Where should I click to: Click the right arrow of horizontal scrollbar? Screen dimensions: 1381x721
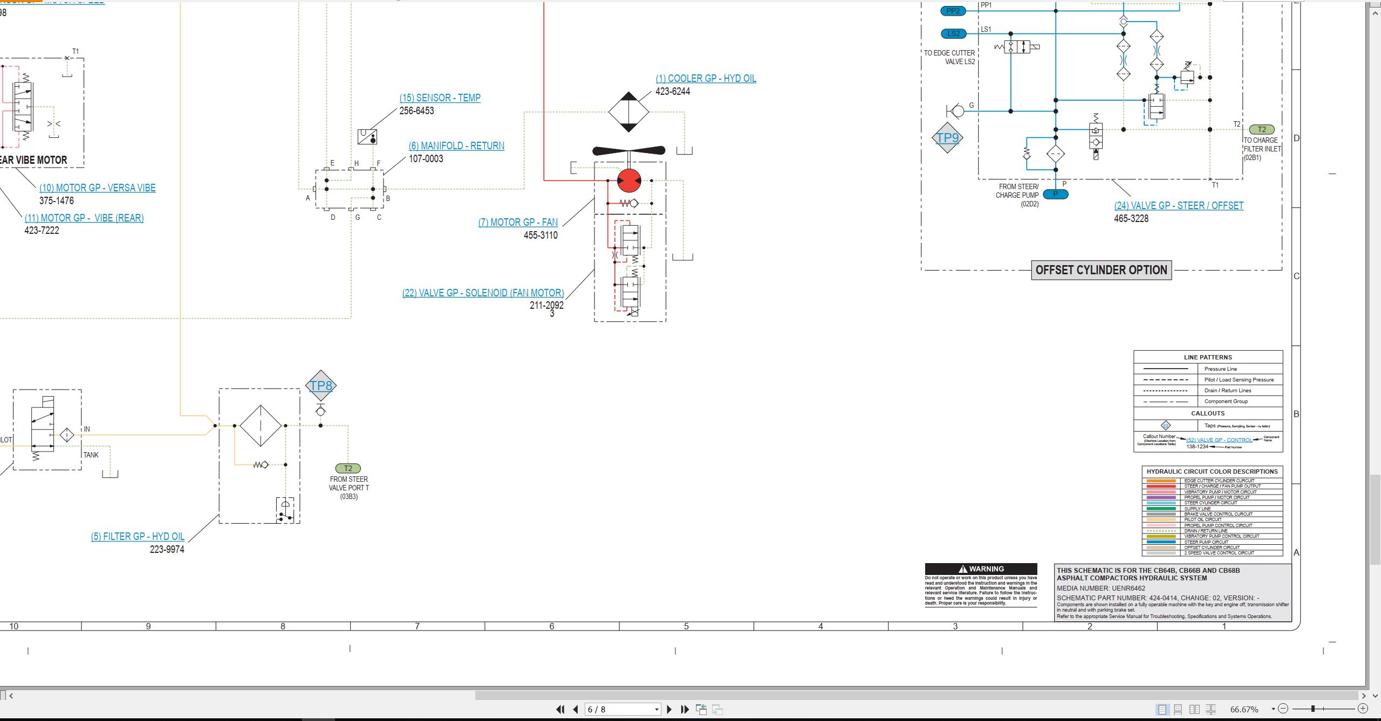pos(1363,696)
